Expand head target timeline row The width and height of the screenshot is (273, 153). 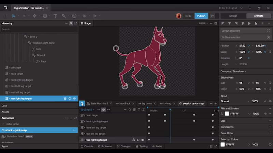point(84,115)
